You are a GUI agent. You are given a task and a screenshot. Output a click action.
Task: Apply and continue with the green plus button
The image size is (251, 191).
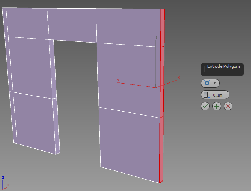tap(217, 106)
